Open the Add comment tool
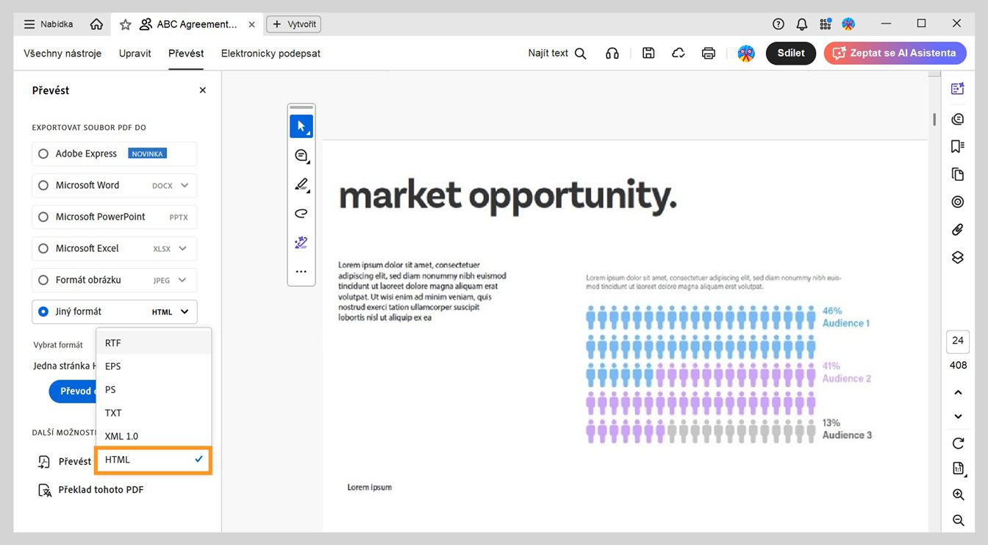The height and width of the screenshot is (545, 988). [x=301, y=155]
